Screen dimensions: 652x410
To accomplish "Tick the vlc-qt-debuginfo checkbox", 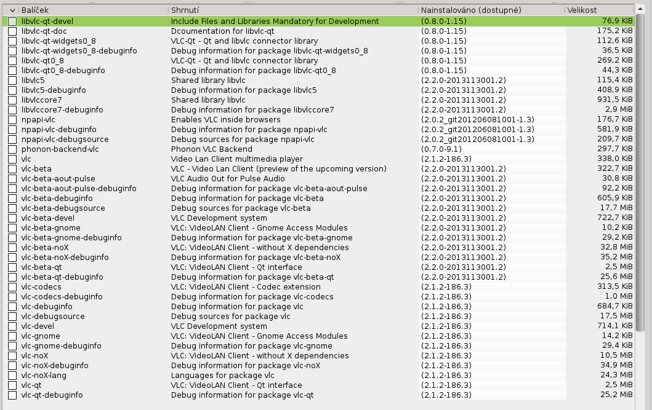I will [12, 395].
